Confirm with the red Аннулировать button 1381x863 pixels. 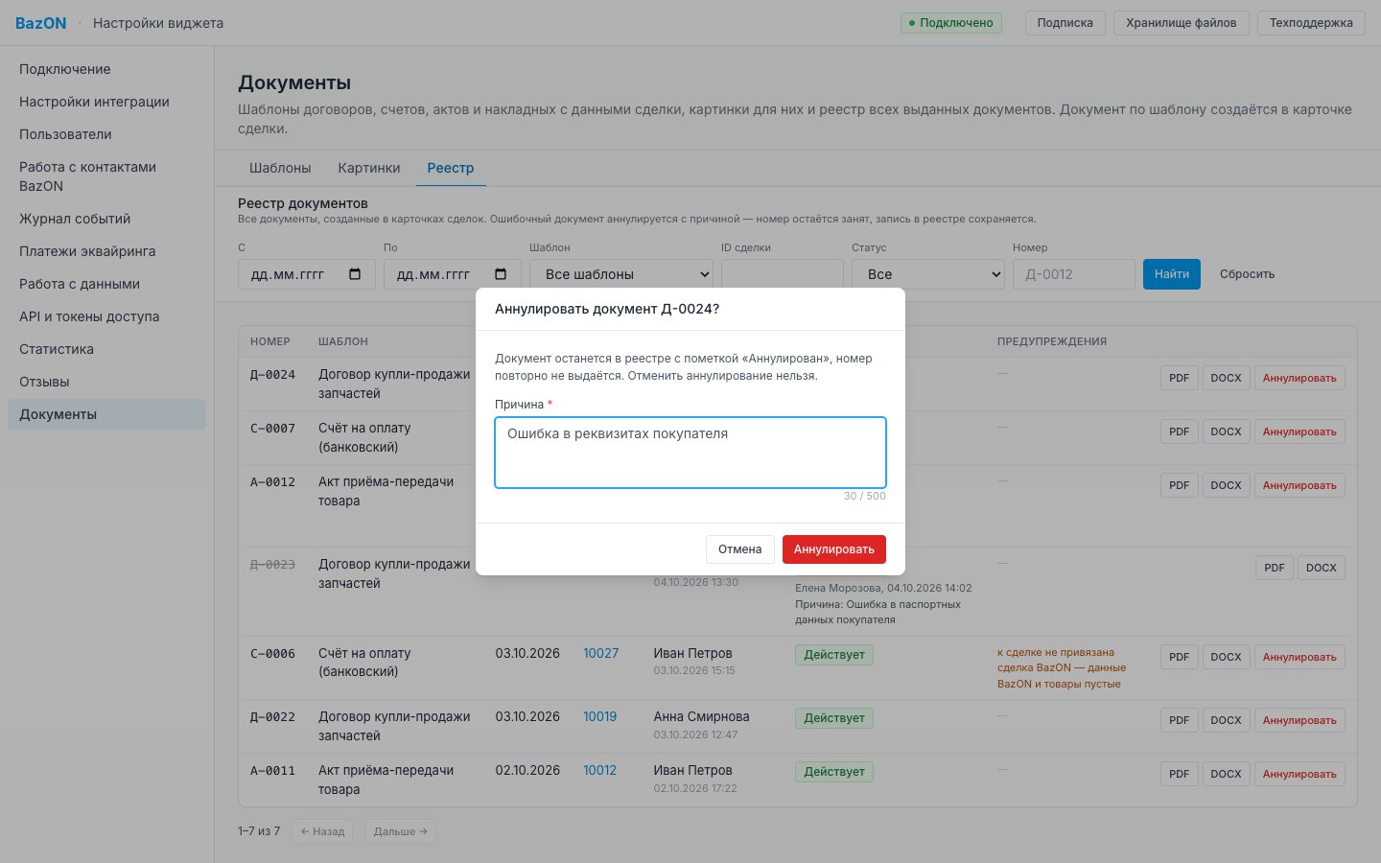(834, 549)
